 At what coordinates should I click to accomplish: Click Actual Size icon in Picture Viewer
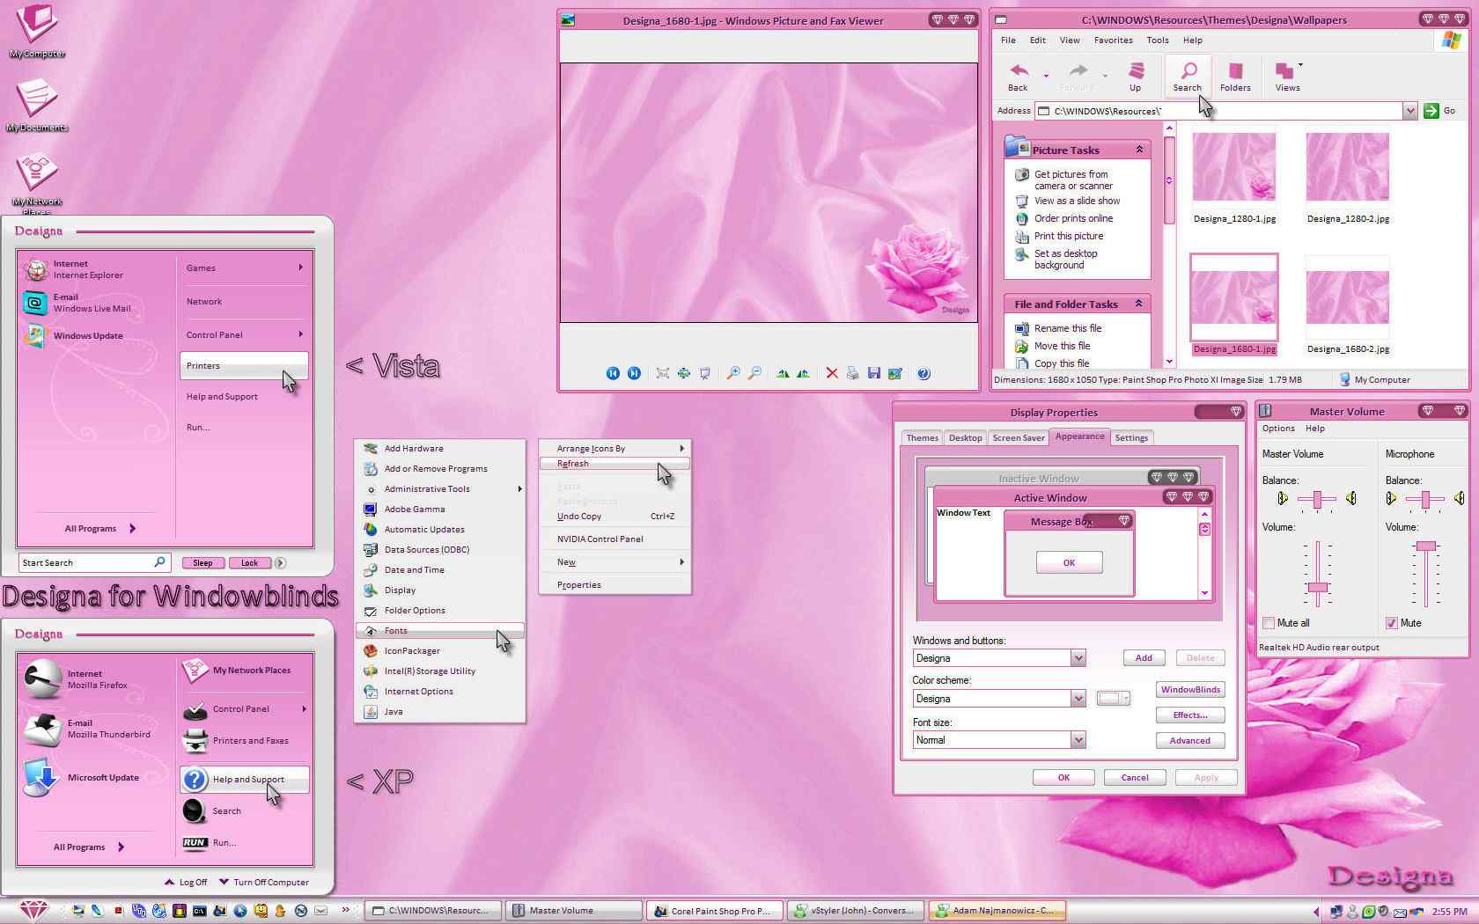pos(684,373)
